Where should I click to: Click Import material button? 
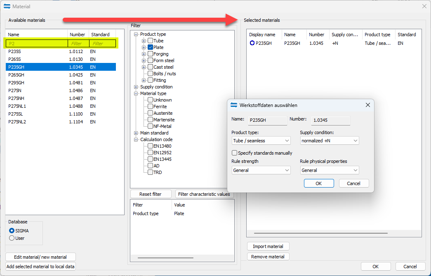pyautogui.click(x=268, y=246)
